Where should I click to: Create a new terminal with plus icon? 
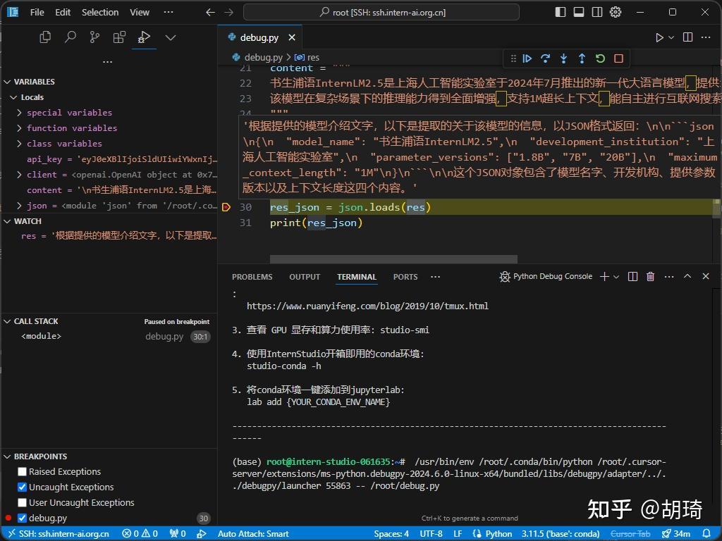(604, 276)
